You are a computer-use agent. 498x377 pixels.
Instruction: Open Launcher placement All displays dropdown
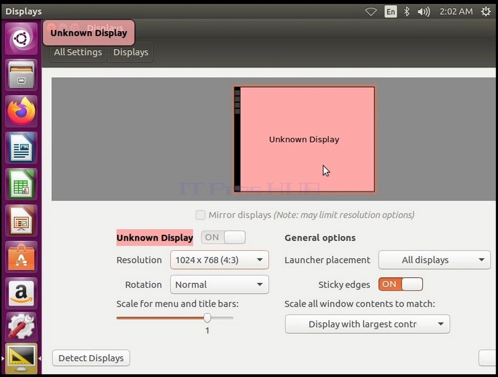coord(434,260)
